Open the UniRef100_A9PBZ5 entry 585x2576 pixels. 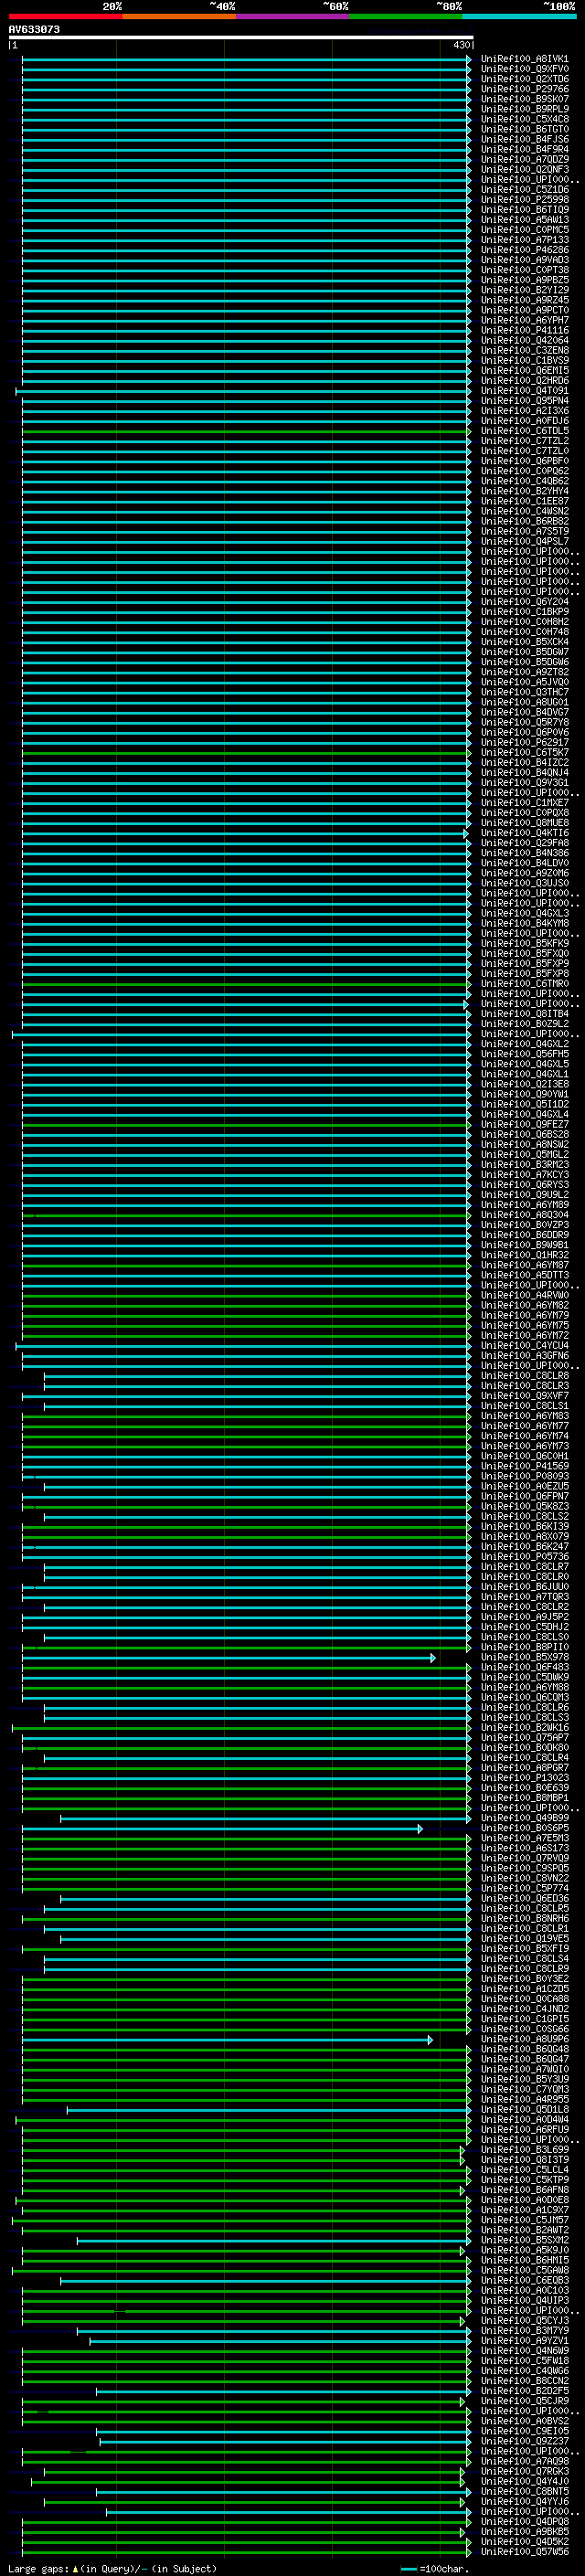(524, 281)
